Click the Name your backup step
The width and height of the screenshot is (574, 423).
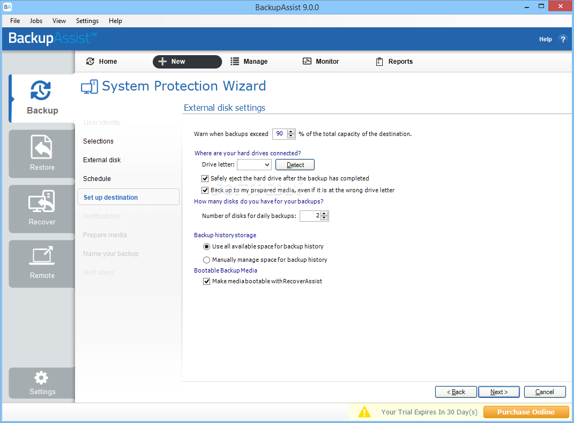(x=110, y=254)
